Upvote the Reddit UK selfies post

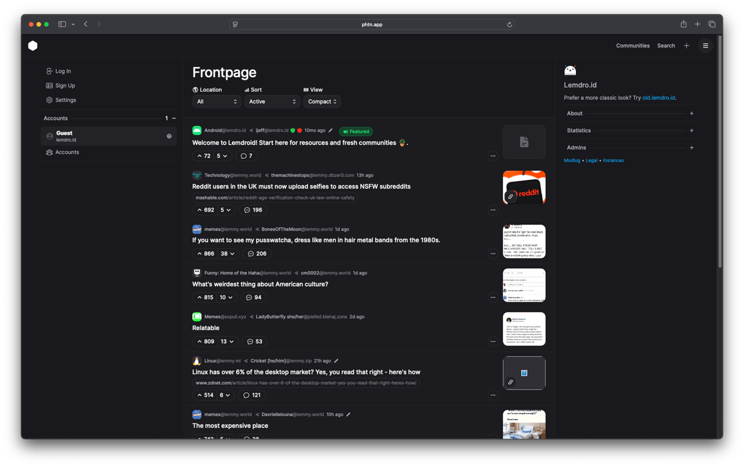click(x=200, y=209)
